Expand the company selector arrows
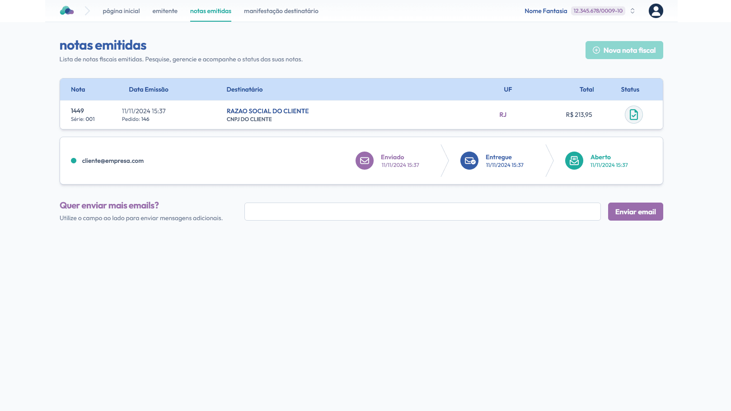 [x=633, y=11]
